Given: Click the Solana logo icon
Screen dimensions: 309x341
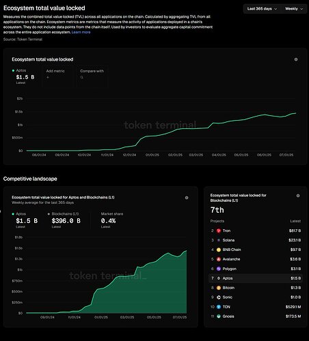Looking at the screenshot, I should [x=219, y=240].
